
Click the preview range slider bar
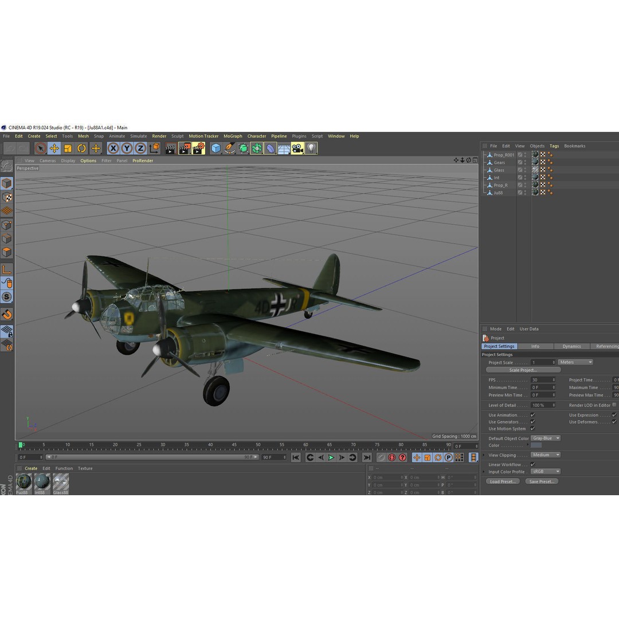152,457
